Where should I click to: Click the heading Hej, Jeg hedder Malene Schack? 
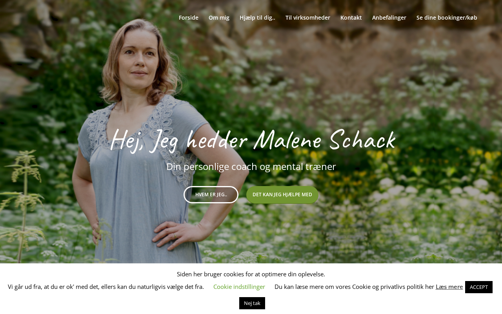point(252,141)
